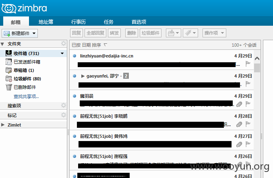This screenshot has width=273, height=178.
Task: Flag the 李晓鹏 51job message
Action: point(248,124)
